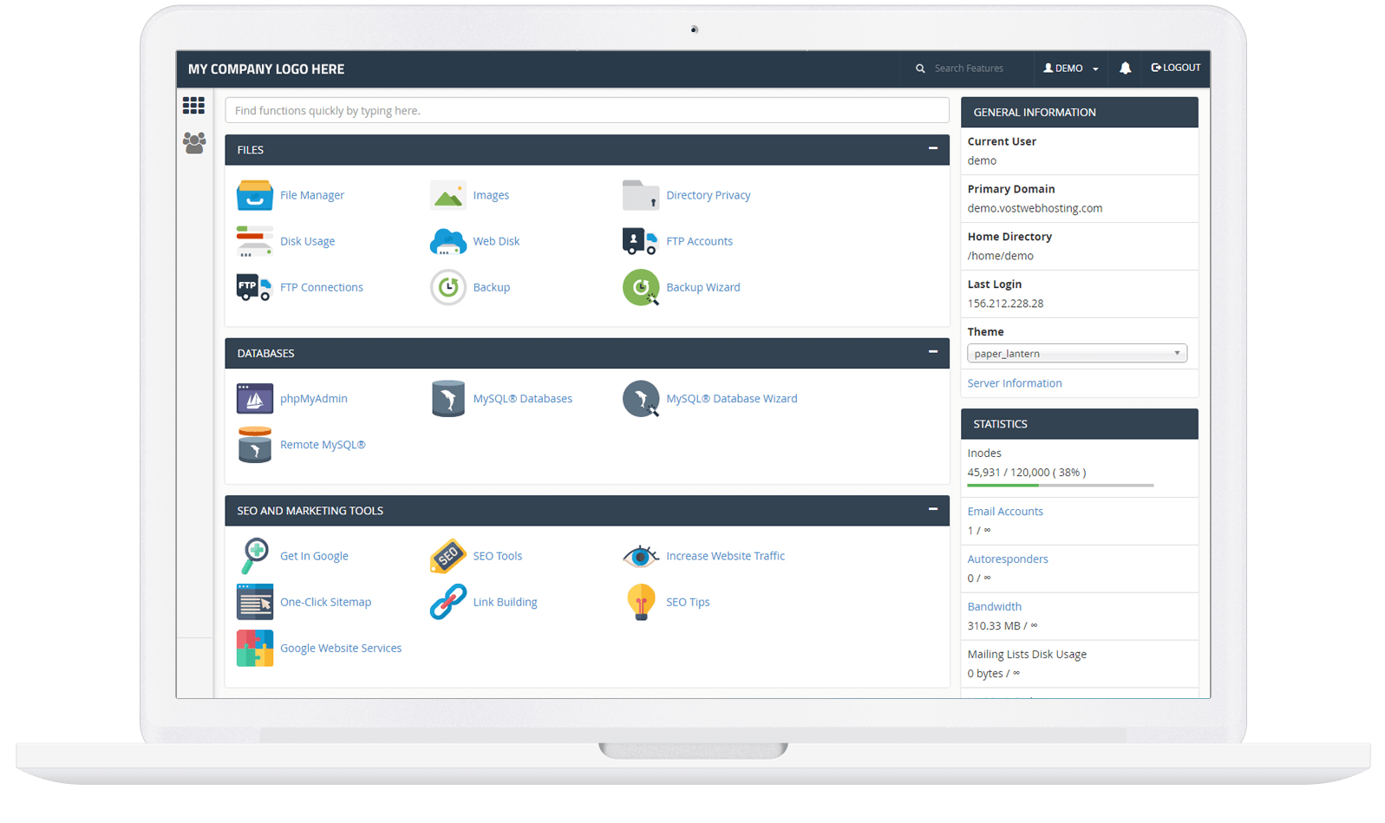Collapse the Databases section
This screenshot has width=1385, height=823.
(x=933, y=352)
